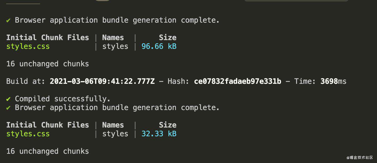The height and width of the screenshot is (163, 377).
Task: Click the styles name next to 32.33 kB
Action: (115, 134)
